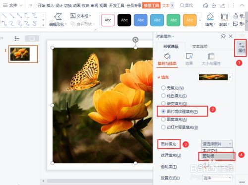Select the straight line shape

tap(4, 16)
